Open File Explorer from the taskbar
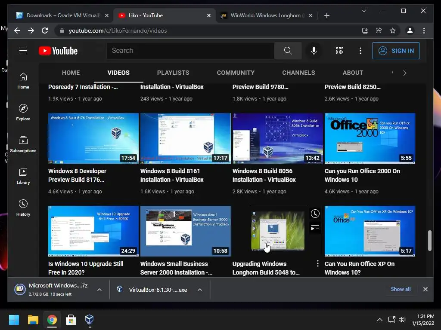Screen dimensions: 441x330 [33, 320]
